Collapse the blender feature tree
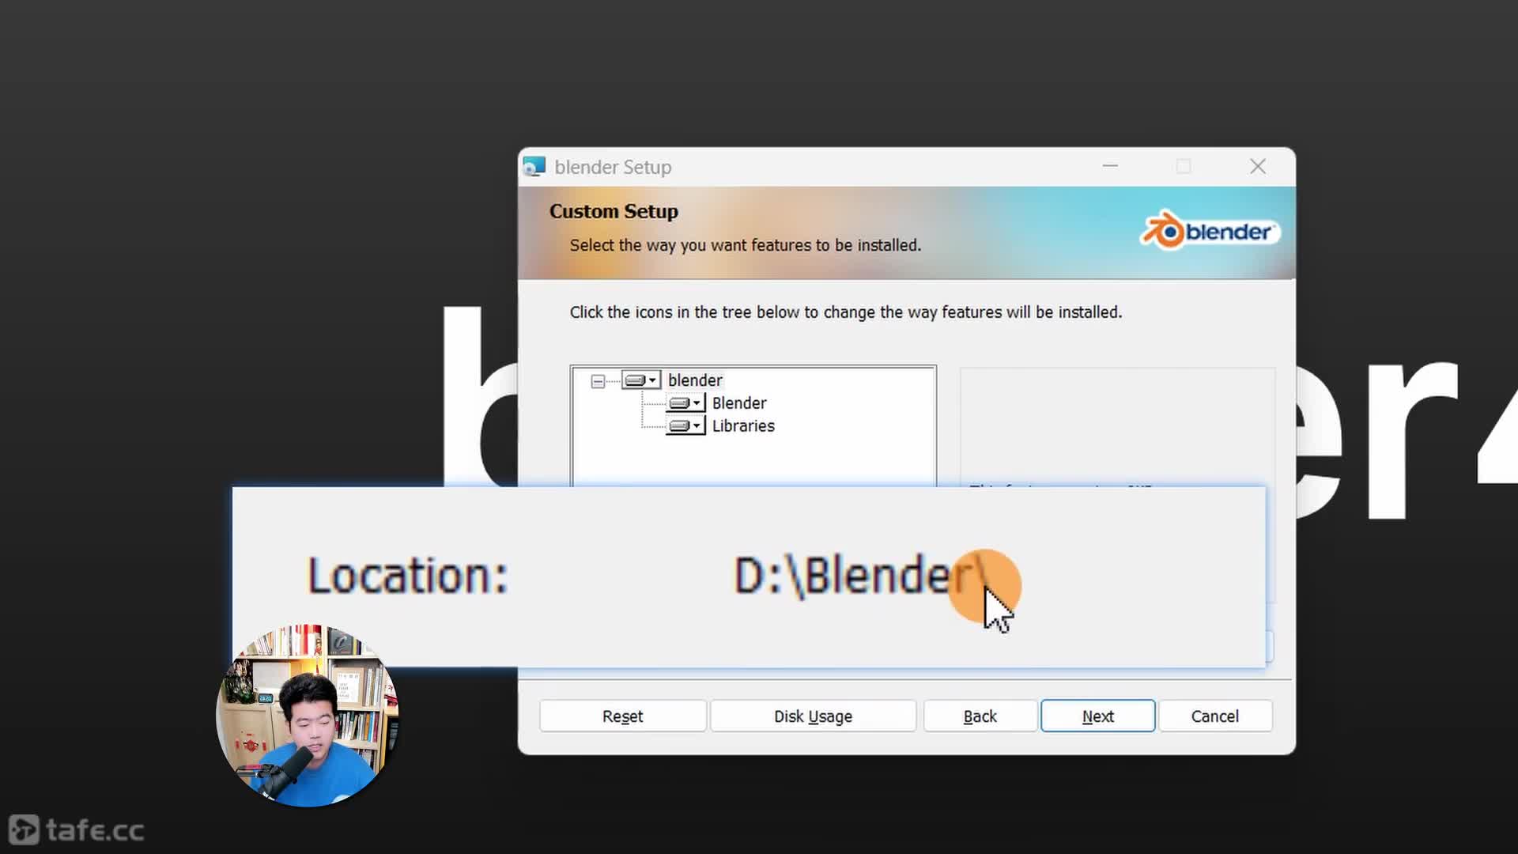 pyautogui.click(x=598, y=381)
